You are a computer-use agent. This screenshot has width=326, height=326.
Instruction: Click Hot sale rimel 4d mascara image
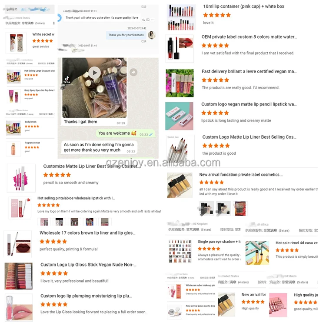[257, 253]
